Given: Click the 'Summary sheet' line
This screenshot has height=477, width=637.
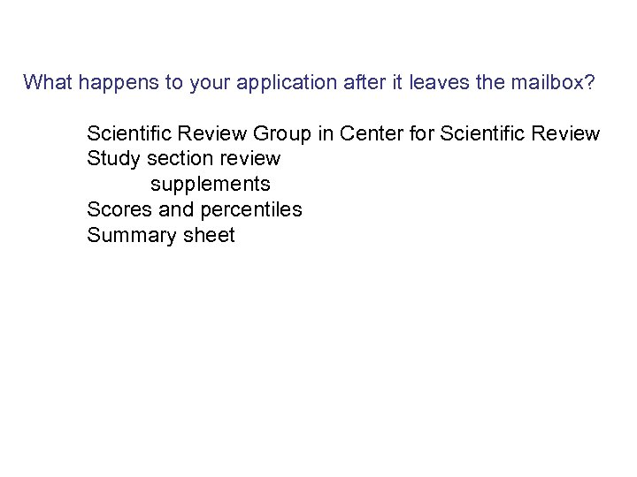Looking at the screenshot, I should point(161,235).
